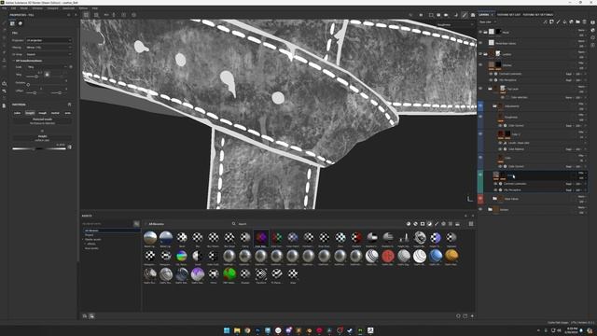Toggle visibility of the bottom Bottom folder layer

pyautogui.click(x=480, y=209)
